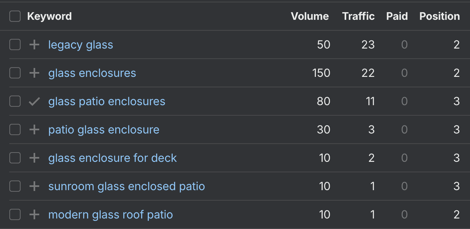Open glass enclosure for deck keyword link
The image size is (470, 229).
(x=112, y=158)
